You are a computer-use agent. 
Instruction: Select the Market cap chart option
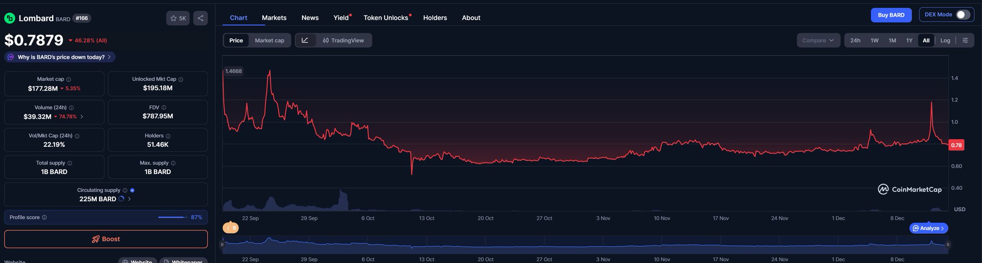tap(269, 40)
